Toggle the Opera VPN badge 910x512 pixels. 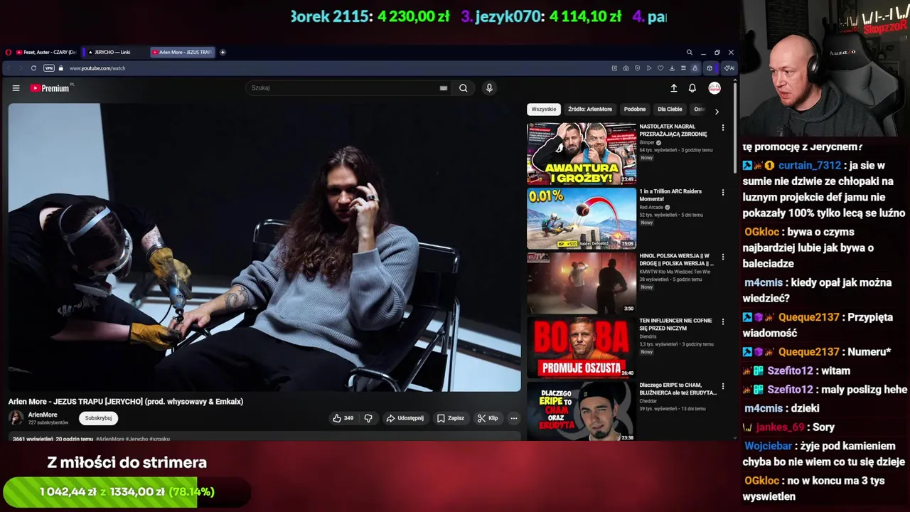click(x=48, y=68)
